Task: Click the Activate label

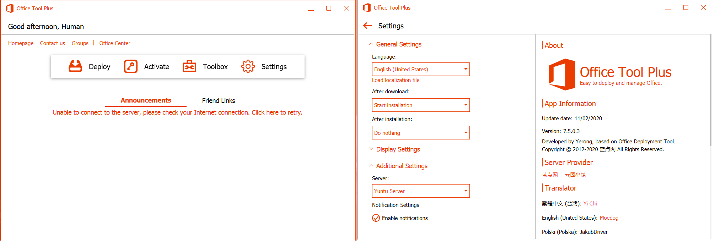Action: click(x=157, y=67)
